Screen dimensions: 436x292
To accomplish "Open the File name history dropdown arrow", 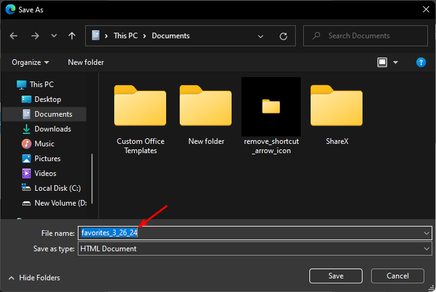I will (x=427, y=233).
